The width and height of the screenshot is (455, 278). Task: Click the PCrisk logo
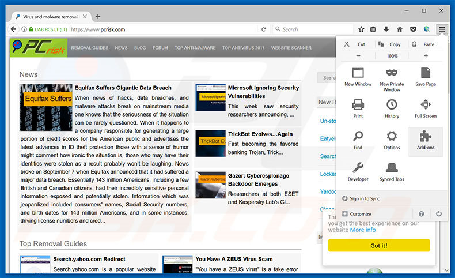39,47
